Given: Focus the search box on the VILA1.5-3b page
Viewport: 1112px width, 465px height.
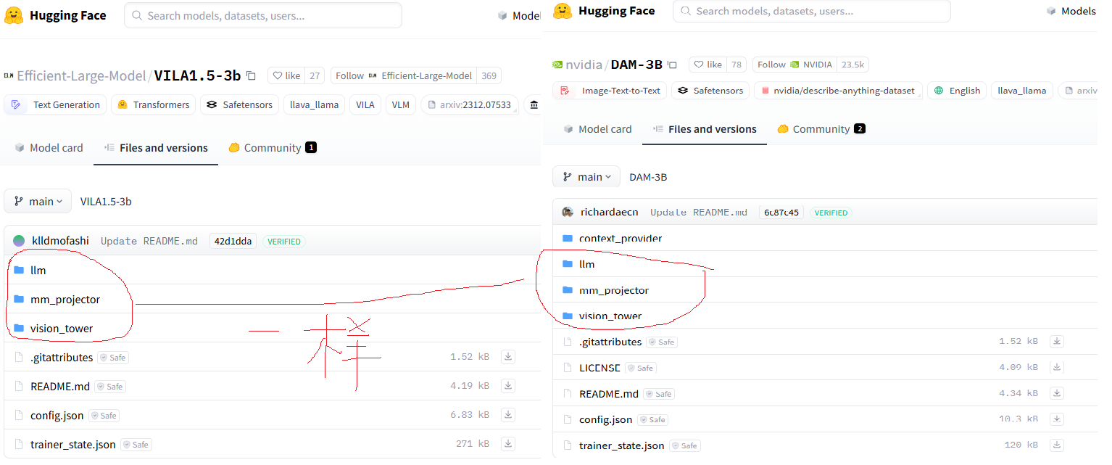Looking at the screenshot, I should 263,15.
